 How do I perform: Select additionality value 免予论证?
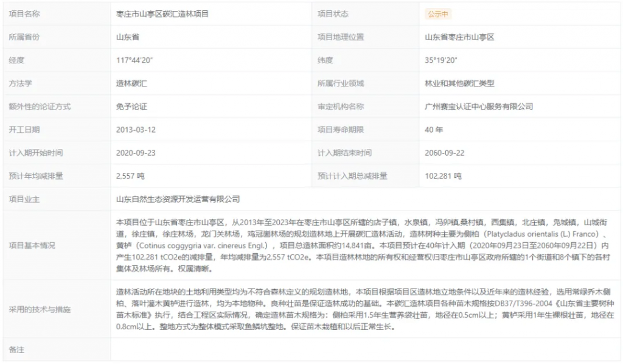[131, 107]
